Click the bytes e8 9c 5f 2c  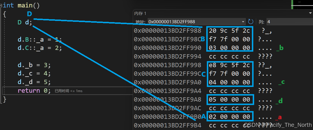pyautogui.click(x=230, y=65)
